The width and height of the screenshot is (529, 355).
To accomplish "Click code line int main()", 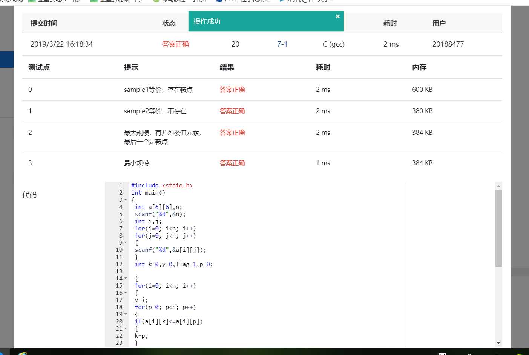I will [148, 193].
